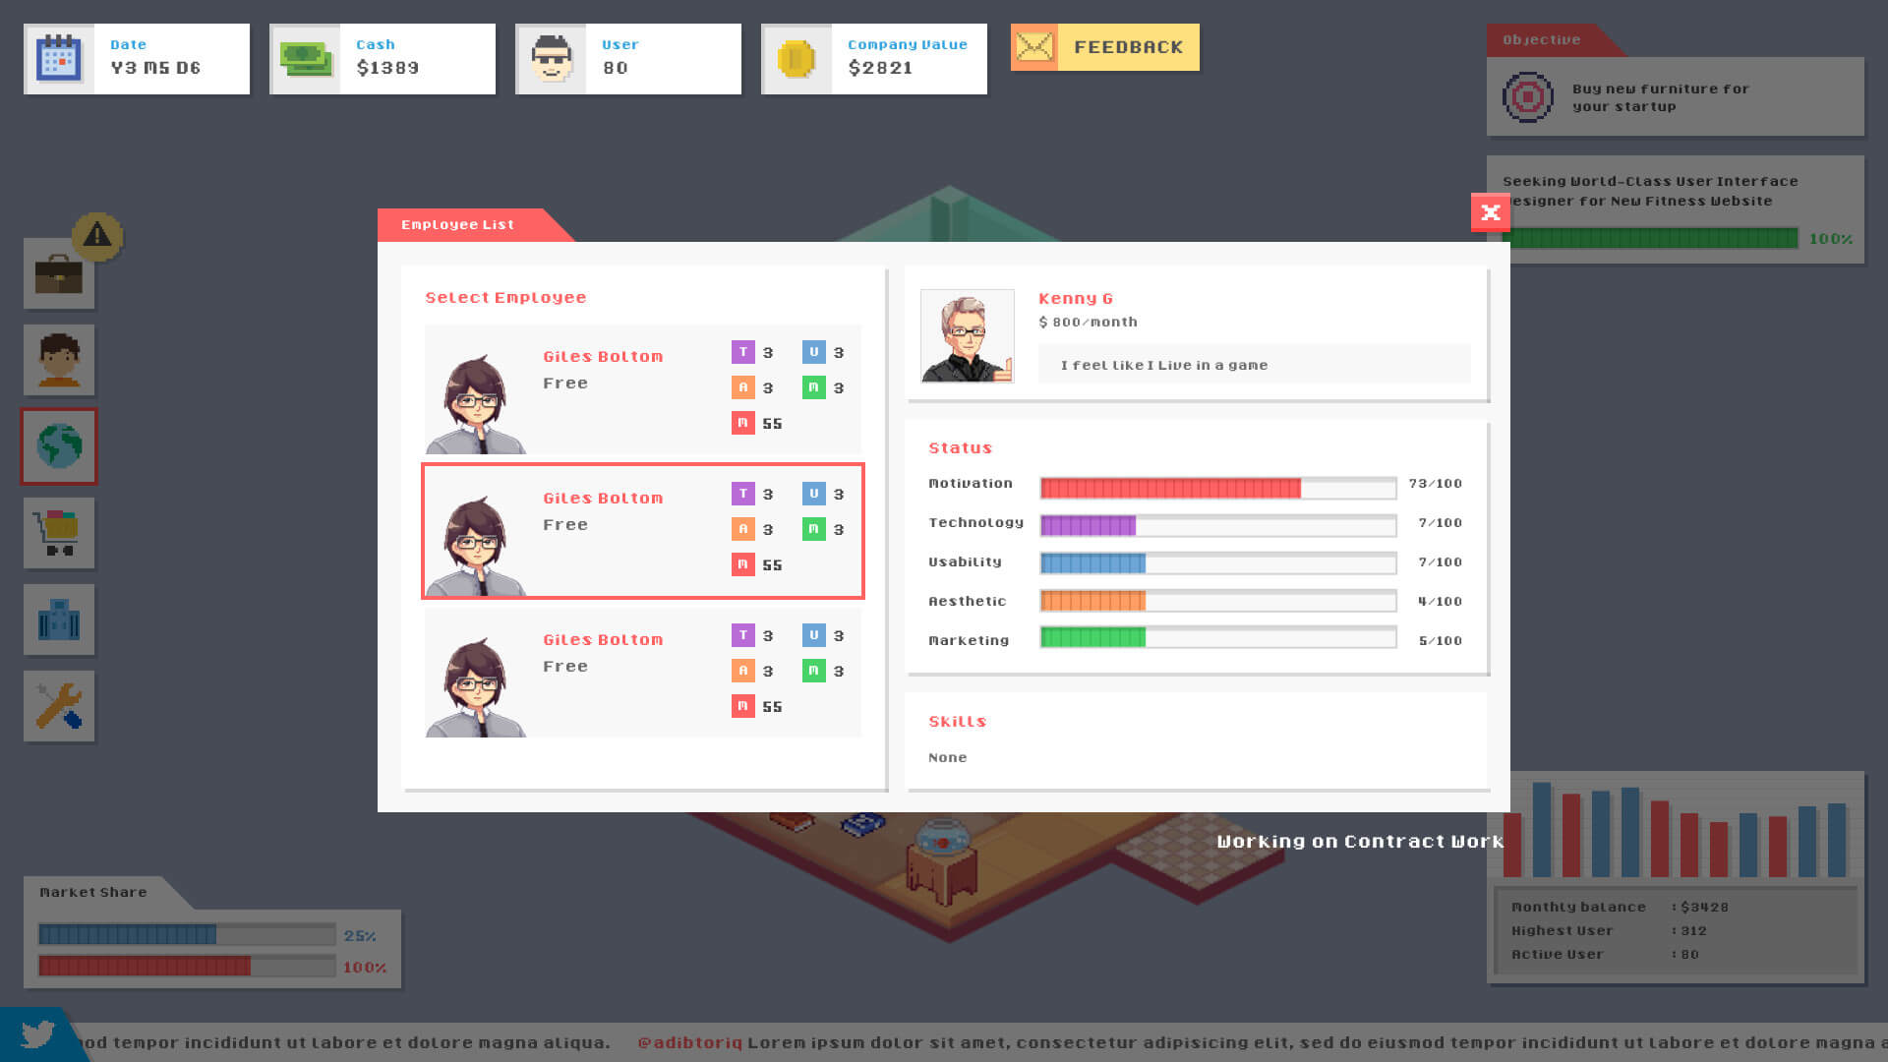Open the blue office building icon
This screenshot has width=1888, height=1062.
(x=59, y=619)
